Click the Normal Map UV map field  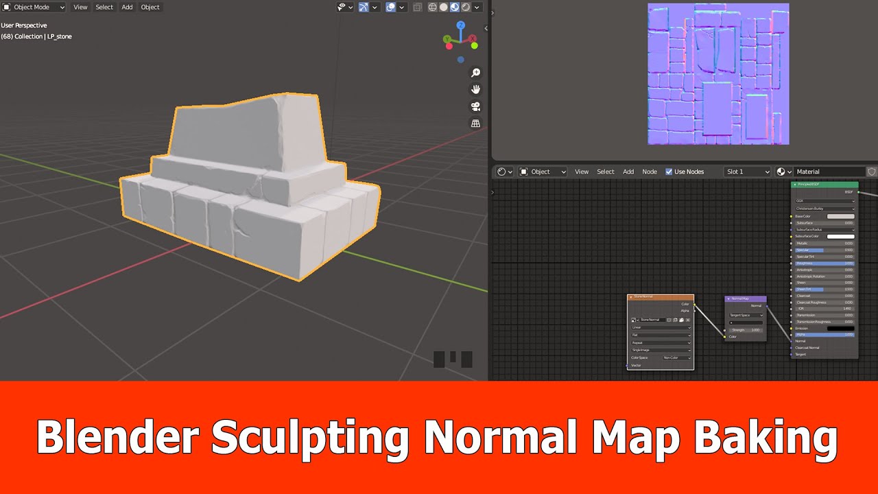(746, 322)
